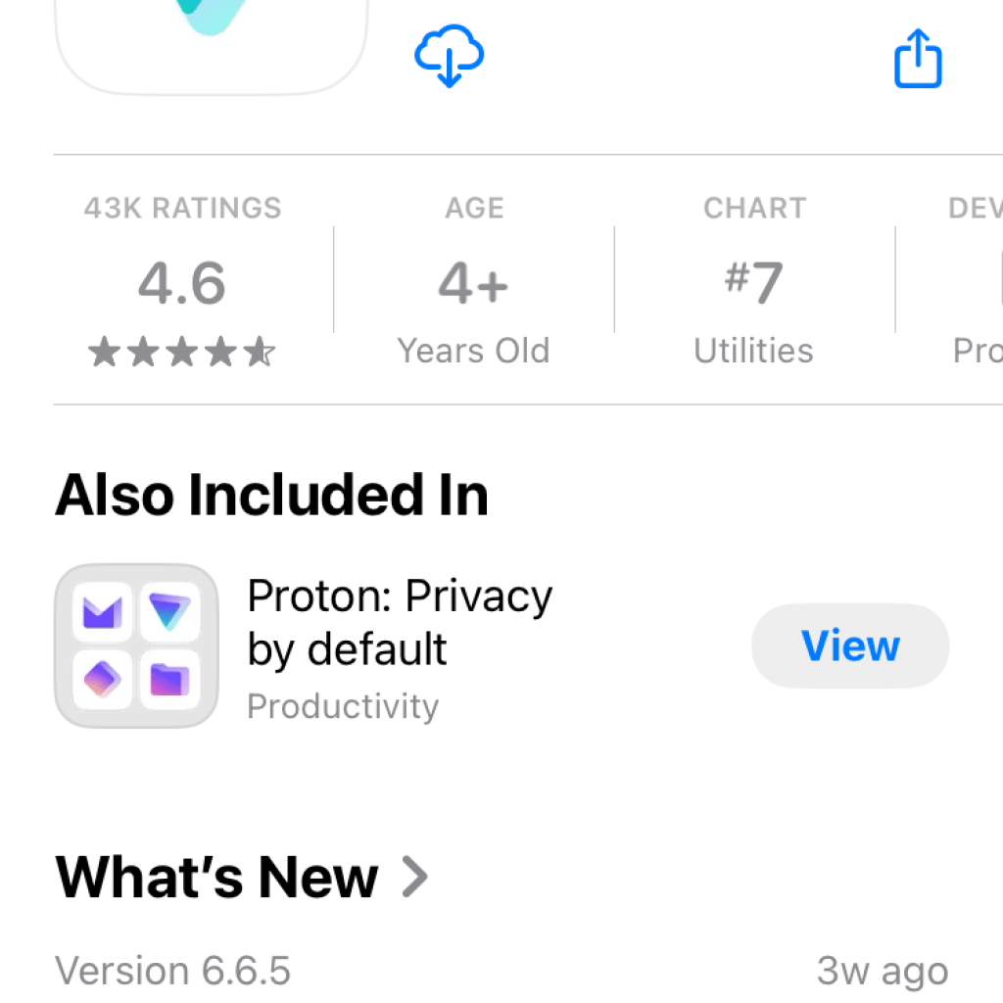Image resolution: width=1003 pixels, height=1003 pixels.
Task: Tap the 3w ago timestamp
Action: pyautogui.click(x=881, y=970)
